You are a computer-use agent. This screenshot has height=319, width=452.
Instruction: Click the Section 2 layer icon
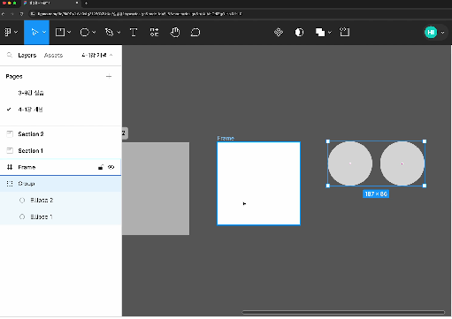[10, 134]
